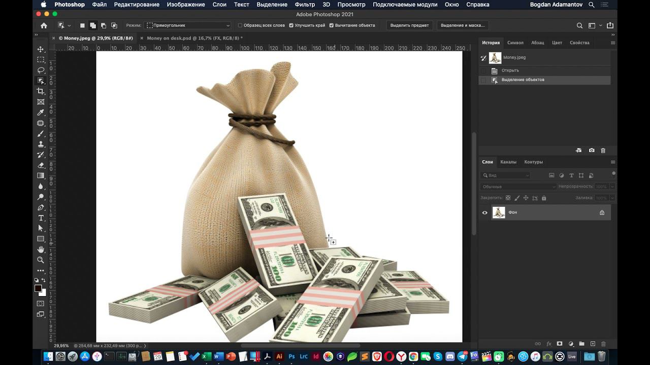Enable the 'Образец всех слоев' checkbox

coord(240,25)
